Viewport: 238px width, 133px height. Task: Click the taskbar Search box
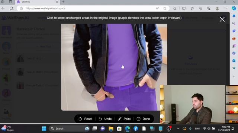tap(69, 129)
